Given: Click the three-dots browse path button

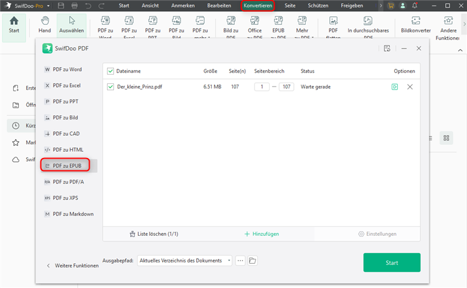Looking at the screenshot, I should [x=240, y=261].
